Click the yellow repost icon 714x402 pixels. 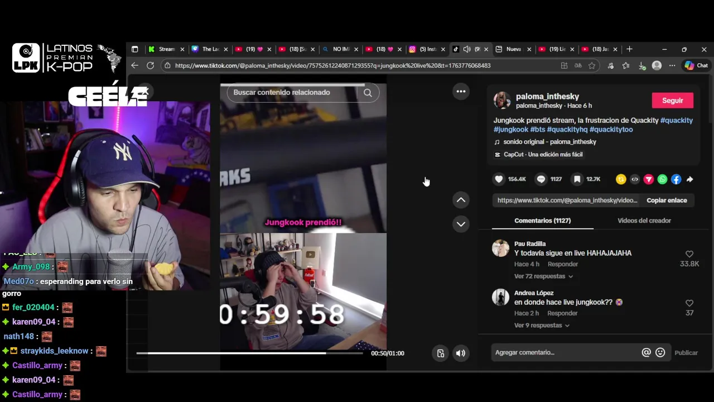tap(621, 179)
